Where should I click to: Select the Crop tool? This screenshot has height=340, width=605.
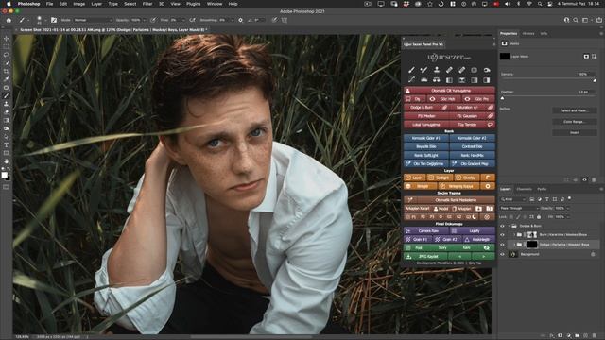pos(7,72)
